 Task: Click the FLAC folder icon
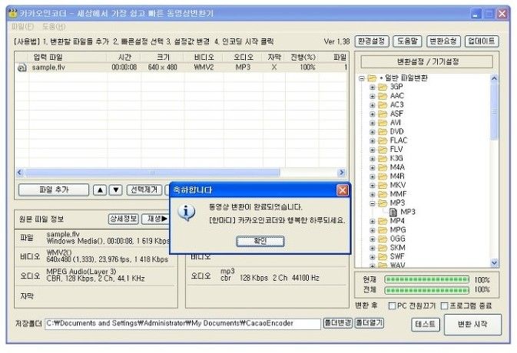(x=383, y=140)
